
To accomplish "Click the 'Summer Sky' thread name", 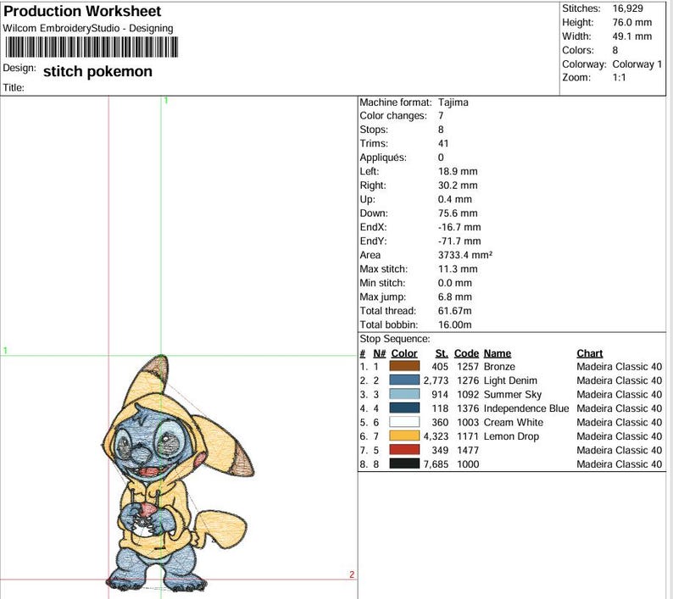I will point(513,394).
